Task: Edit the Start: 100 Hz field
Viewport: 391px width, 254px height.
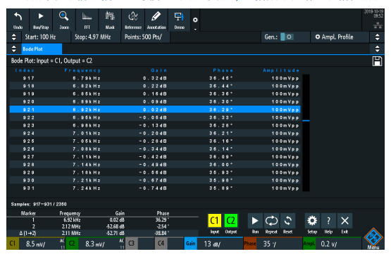Action: pos(46,37)
